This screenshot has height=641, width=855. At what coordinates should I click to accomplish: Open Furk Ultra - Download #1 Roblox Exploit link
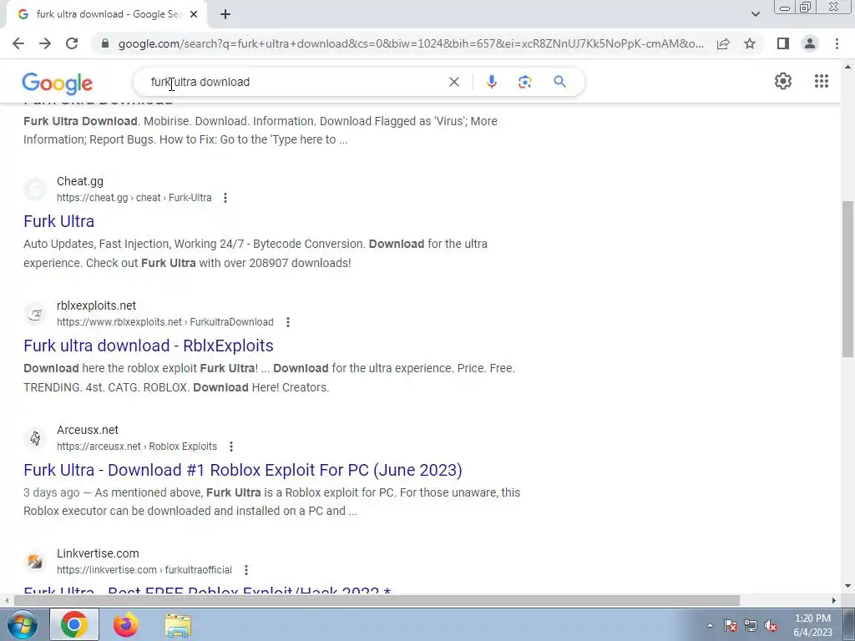(243, 470)
